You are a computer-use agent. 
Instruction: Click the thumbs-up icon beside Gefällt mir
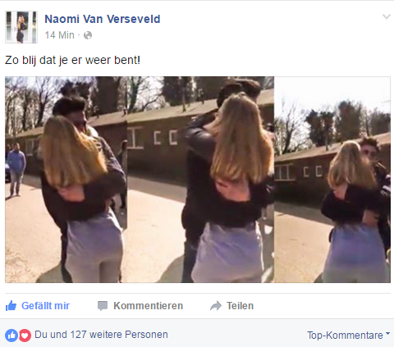click(x=11, y=306)
